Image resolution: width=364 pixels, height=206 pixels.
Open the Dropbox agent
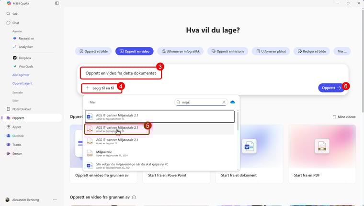(x=22, y=58)
